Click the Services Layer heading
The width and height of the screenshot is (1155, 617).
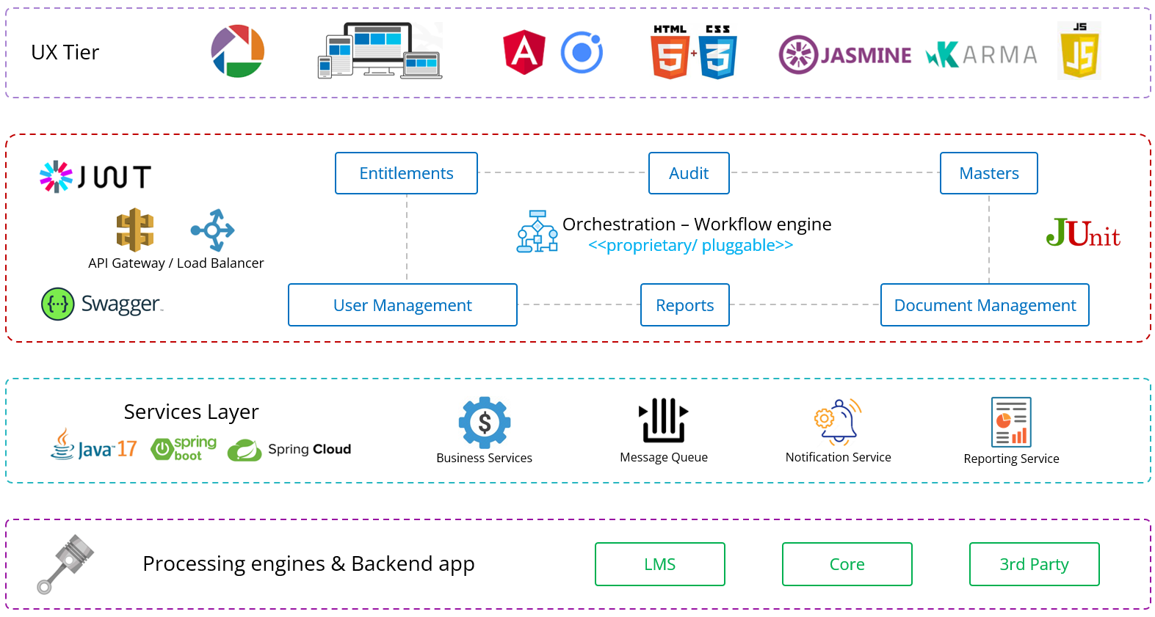click(x=191, y=412)
